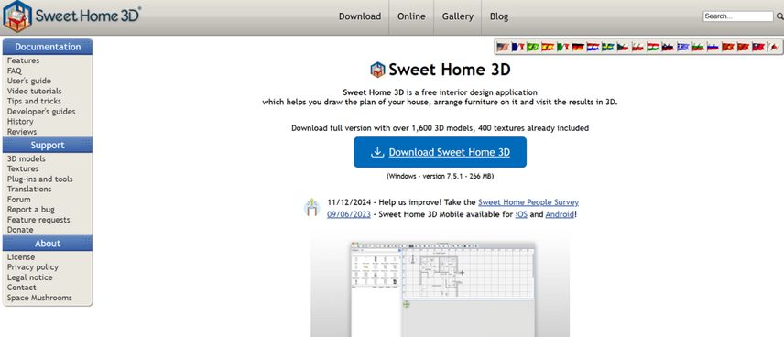The height and width of the screenshot is (337, 784).
Task: Follow the iOS link
Action: [521, 214]
